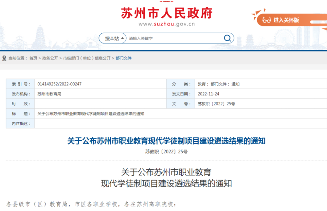Click the location pin icon by 当前位置

4,58
